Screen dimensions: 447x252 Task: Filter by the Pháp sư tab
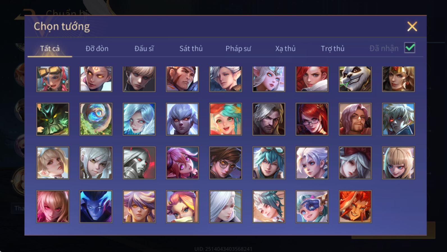pyautogui.click(x=238, y=48)
